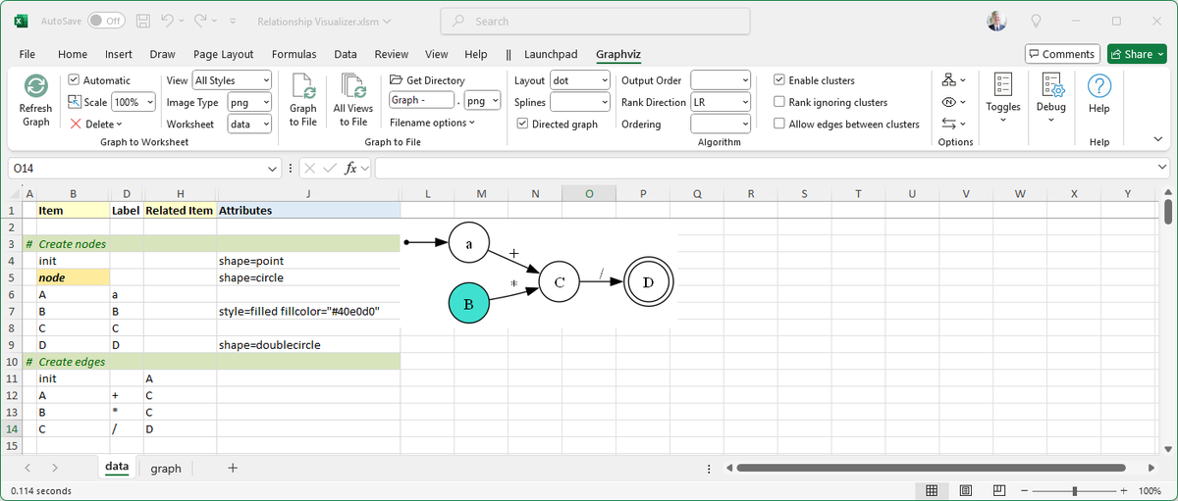Add a new sheet with plus icon

(x=233, y=468)
